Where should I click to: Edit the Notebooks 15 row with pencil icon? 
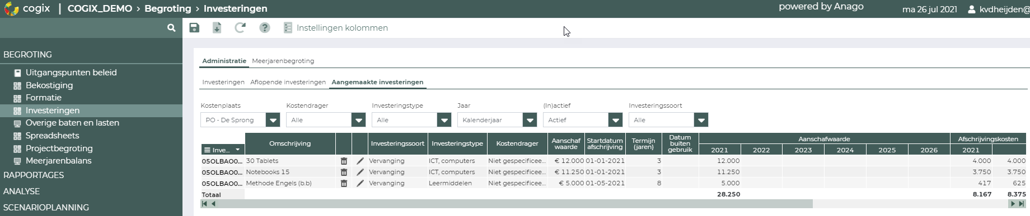tap(360, 172)
